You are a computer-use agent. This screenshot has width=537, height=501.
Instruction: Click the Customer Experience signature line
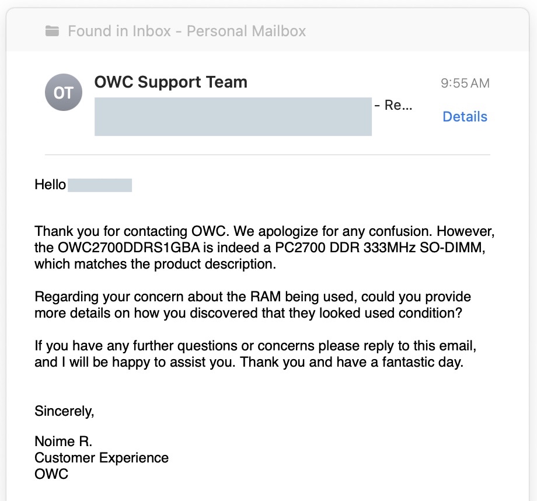pos(102,458)
